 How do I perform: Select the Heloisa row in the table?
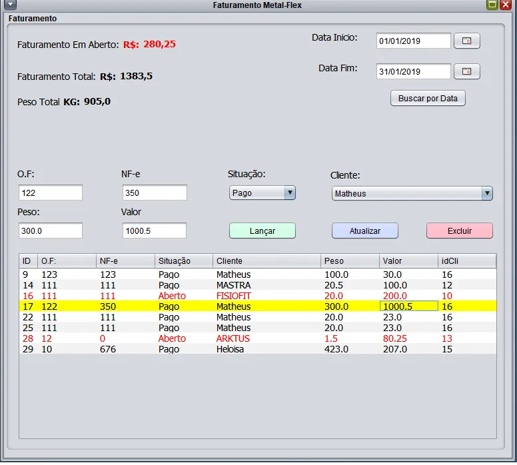(232, 349)
